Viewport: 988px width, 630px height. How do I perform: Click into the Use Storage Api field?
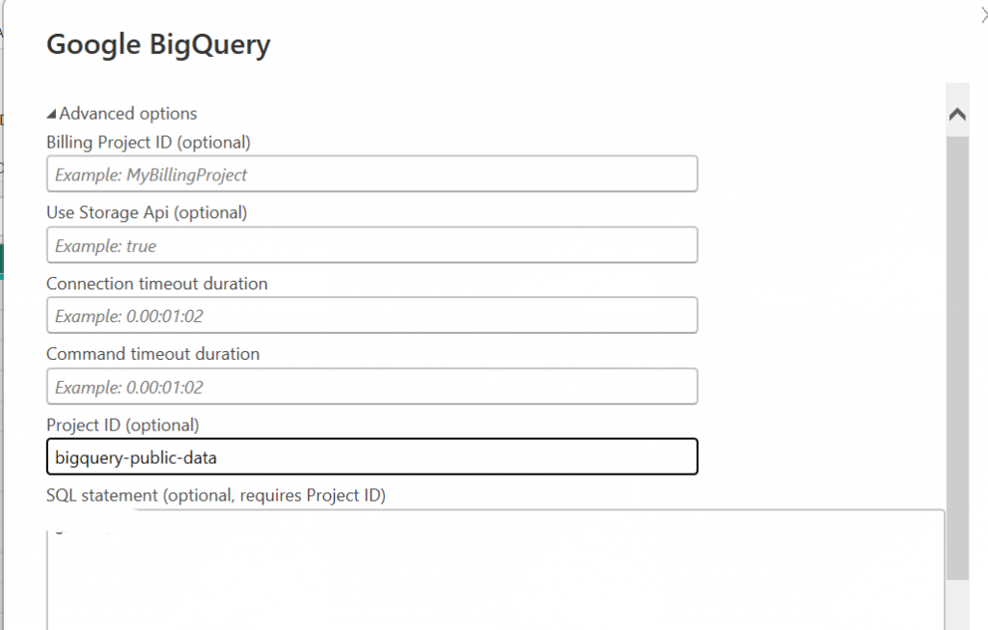tap(371, 246)
